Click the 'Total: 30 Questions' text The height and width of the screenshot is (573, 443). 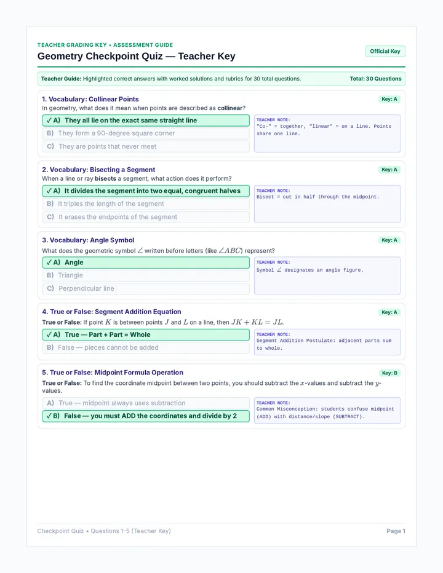pyautogui.click(x=375, y=79)
